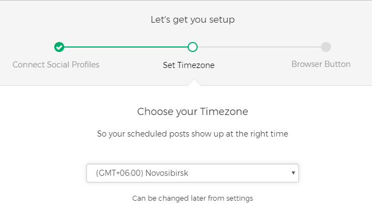The width and height of the screenshot is (372, 214).
Task: Click the gray Browser Button step circle
Action: point(326,47)
